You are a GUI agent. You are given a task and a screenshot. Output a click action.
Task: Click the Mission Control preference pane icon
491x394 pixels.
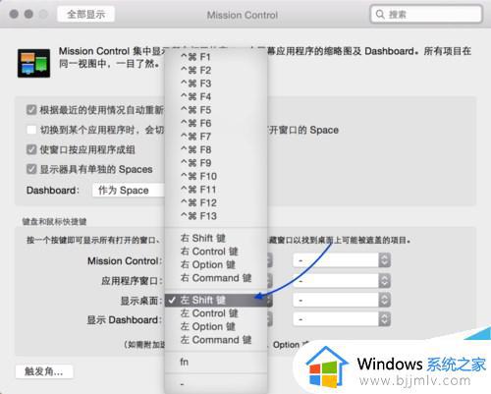(33, 63)
